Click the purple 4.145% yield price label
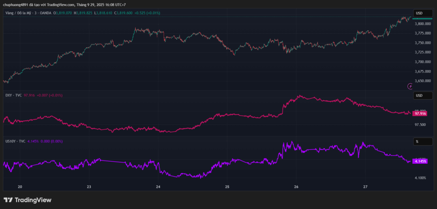437x209 pixels. pyautogui.click(x=420, y=161)
